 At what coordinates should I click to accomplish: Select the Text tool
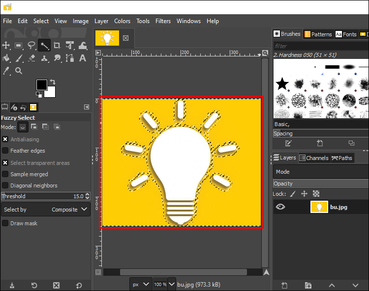coord(82,58)
